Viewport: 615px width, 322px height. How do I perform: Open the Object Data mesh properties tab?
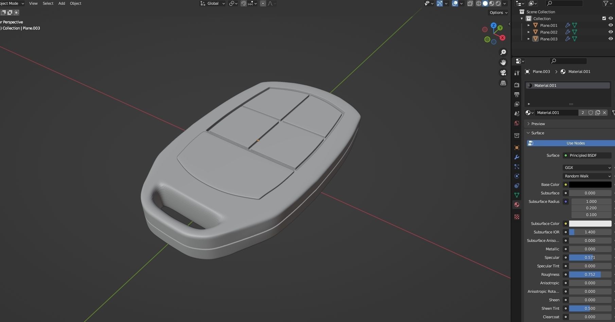pyautogui.click(x=517, y=195)
